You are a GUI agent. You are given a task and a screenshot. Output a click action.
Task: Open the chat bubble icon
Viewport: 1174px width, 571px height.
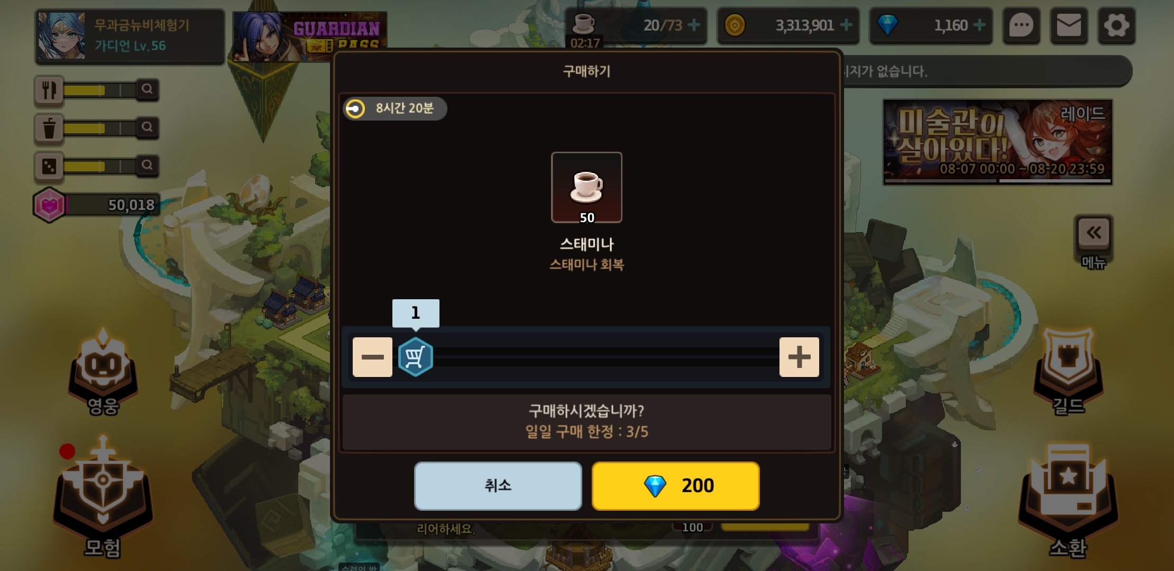[1021, 25]
